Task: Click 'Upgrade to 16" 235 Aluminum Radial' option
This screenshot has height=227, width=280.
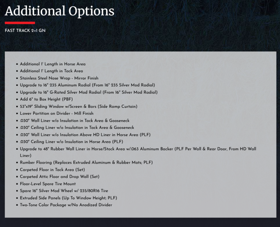Action: click(87, 85)
